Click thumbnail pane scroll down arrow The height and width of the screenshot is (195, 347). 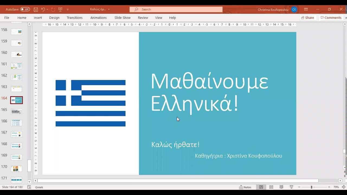(x=29, y=182)
